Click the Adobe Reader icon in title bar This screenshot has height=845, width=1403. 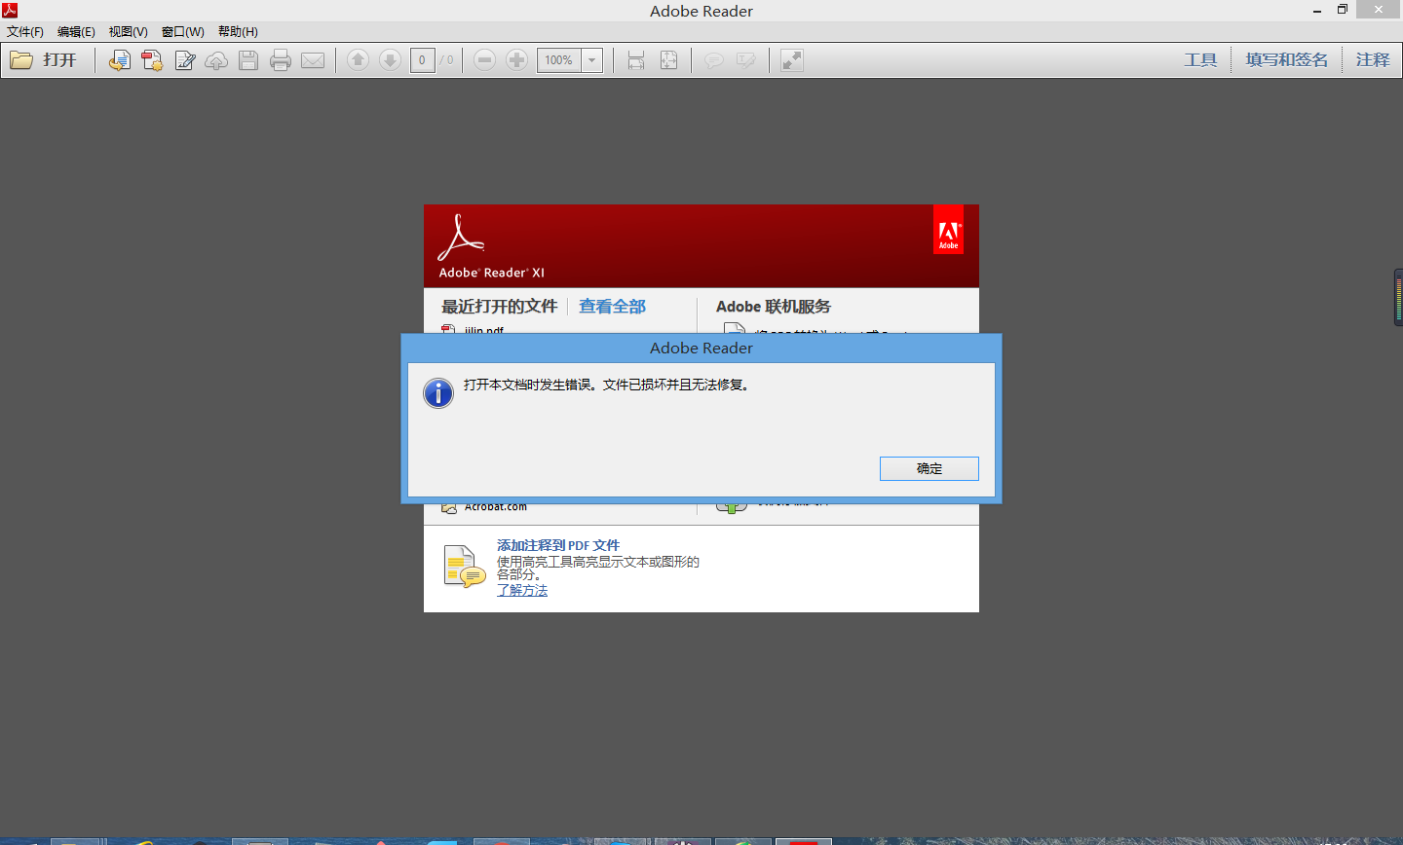point(10,10)
